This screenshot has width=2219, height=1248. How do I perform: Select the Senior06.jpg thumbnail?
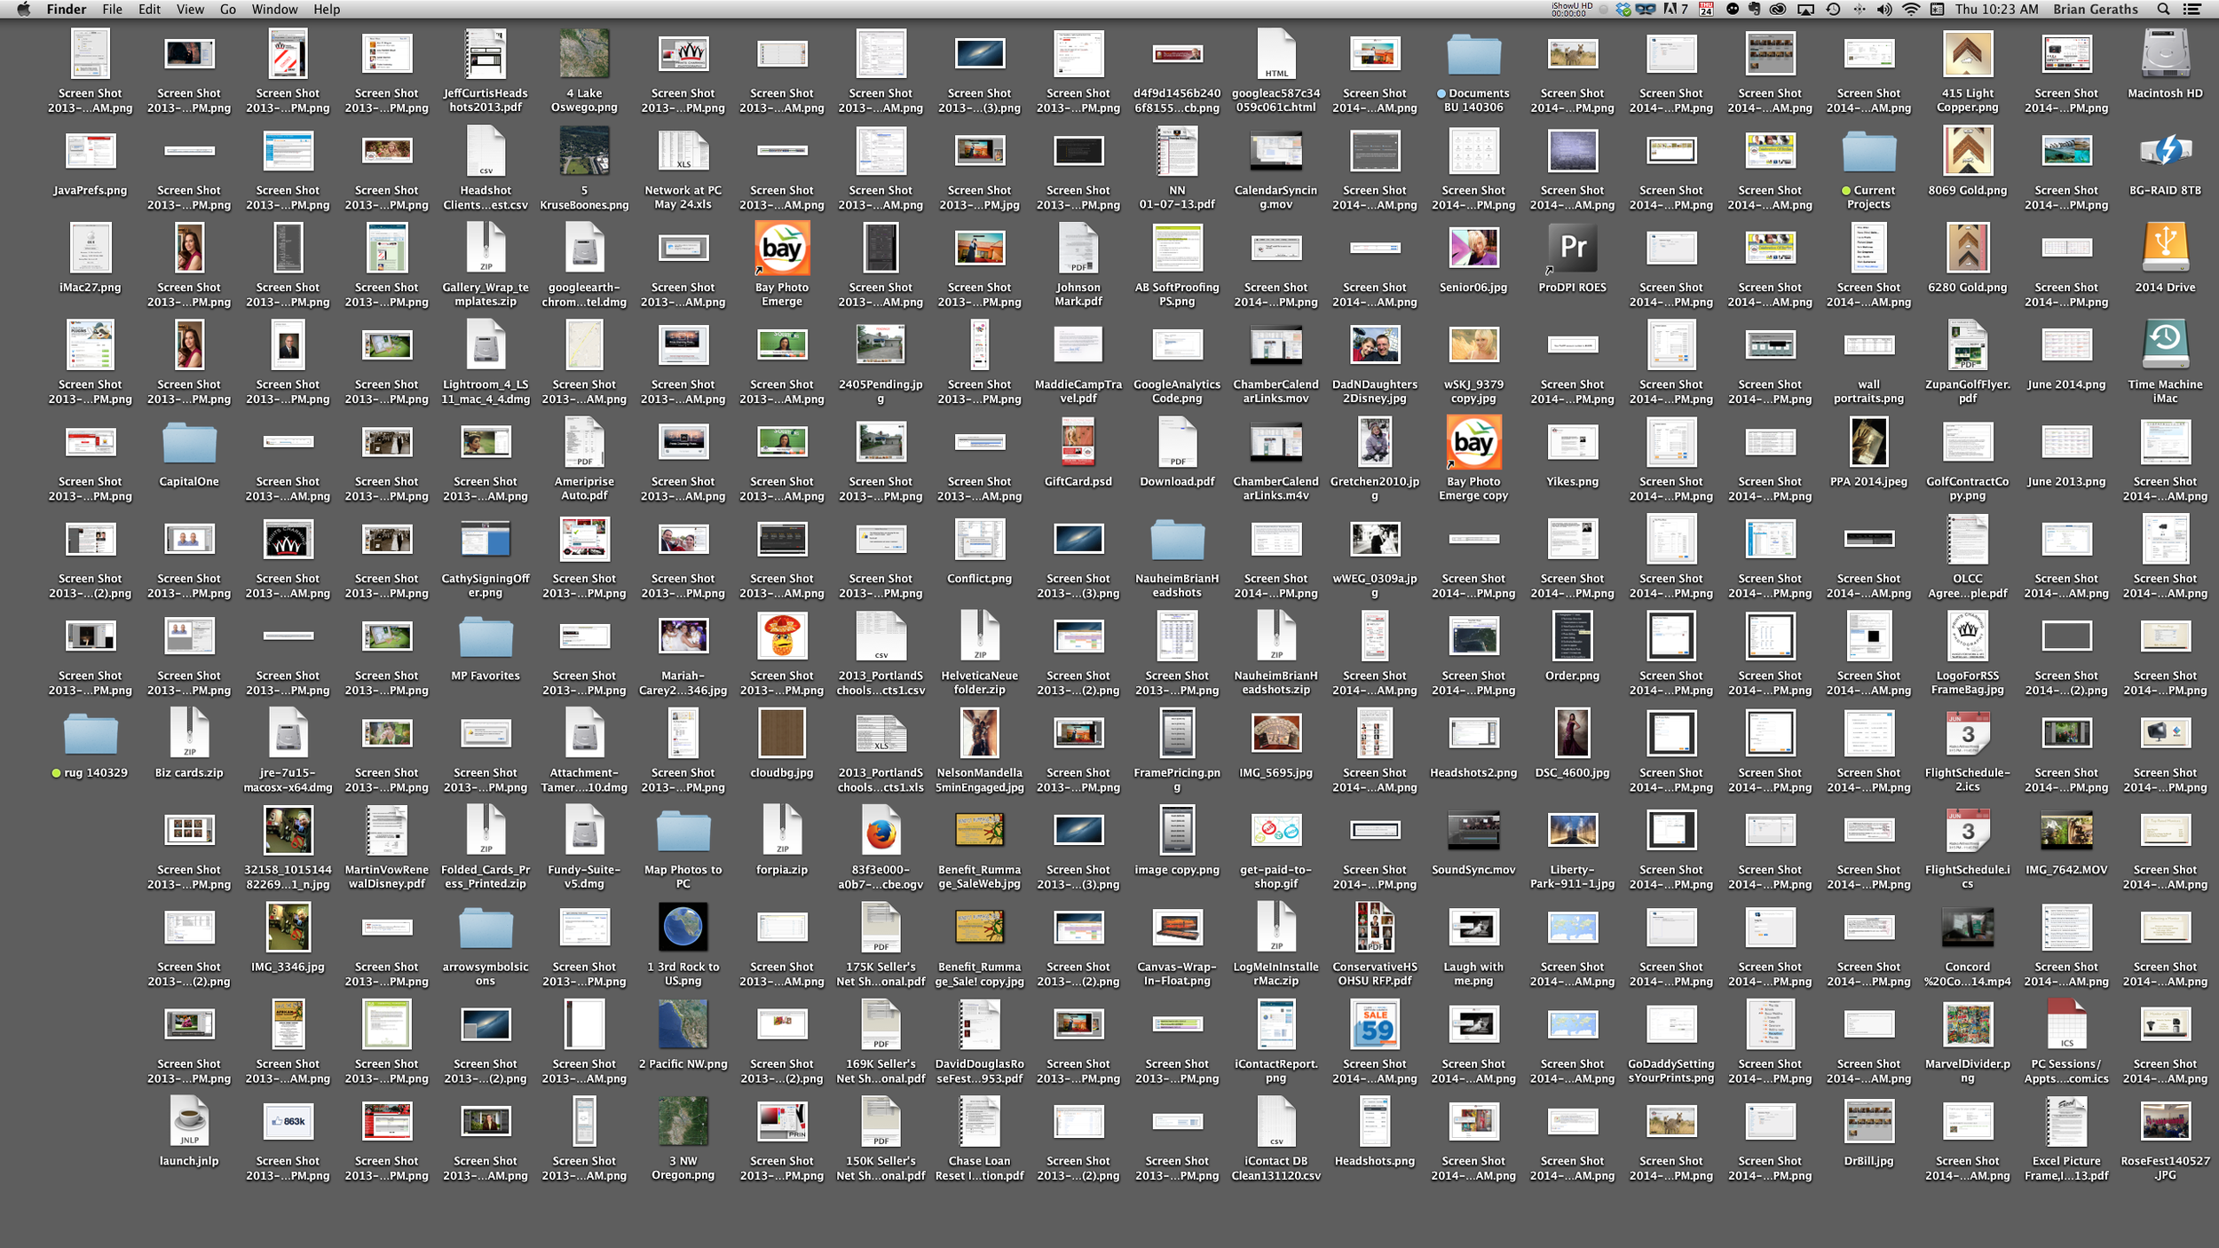coord(1473,249)
